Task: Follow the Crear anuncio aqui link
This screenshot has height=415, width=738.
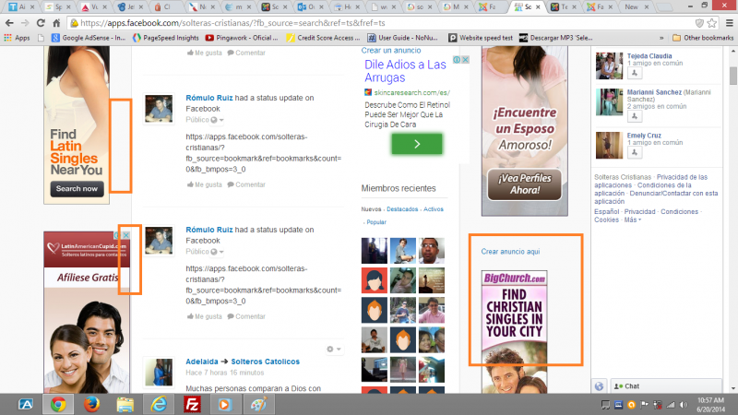Action: coord(510,252)
